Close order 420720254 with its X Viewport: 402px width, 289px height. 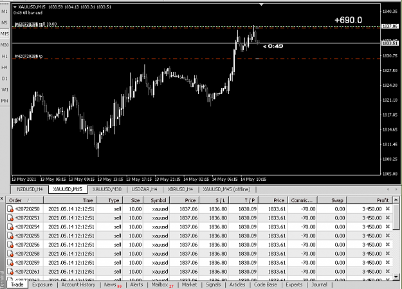(388, 227)
